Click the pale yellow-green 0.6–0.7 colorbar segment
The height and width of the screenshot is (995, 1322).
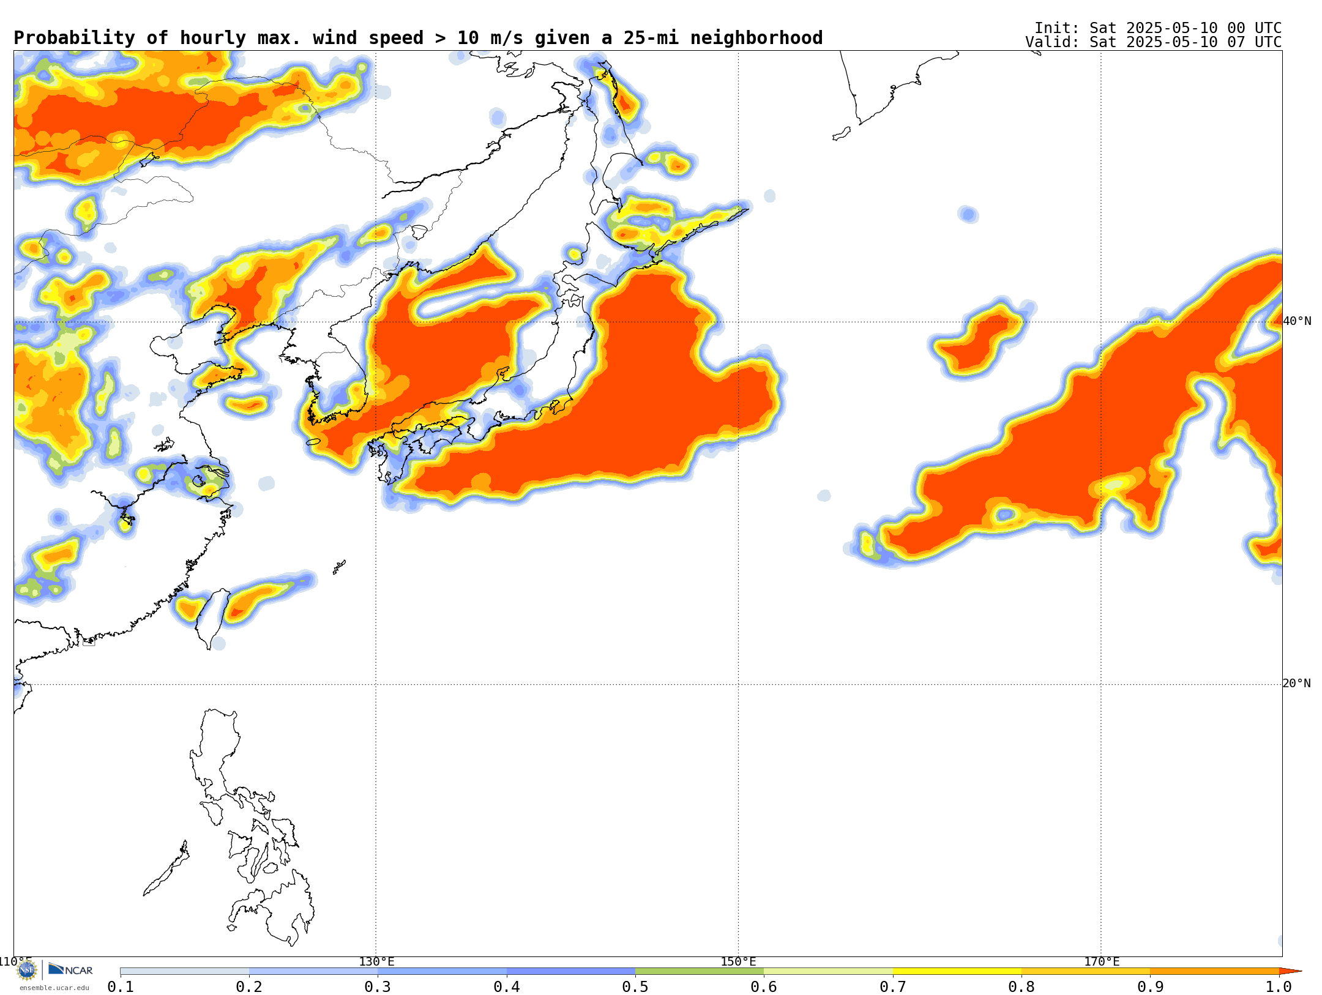pos(828,971)
